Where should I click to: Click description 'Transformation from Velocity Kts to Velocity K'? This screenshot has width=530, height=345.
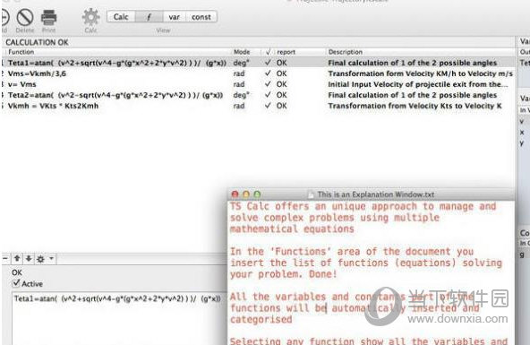coord(415,106)
